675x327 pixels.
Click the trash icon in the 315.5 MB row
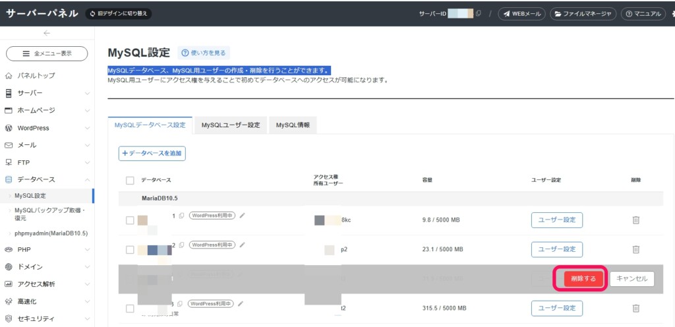[636, 308]
